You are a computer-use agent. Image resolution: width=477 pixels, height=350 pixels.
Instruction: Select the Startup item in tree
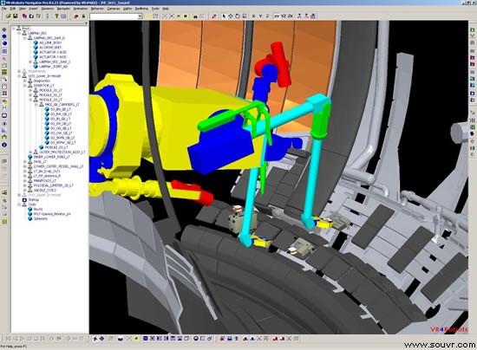(34, 200)
